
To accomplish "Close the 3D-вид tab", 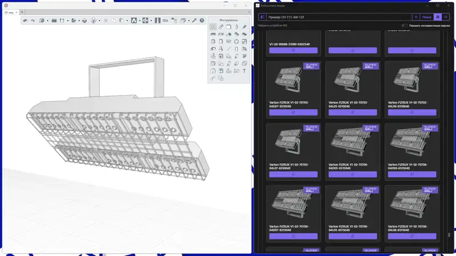I will 17,13.
